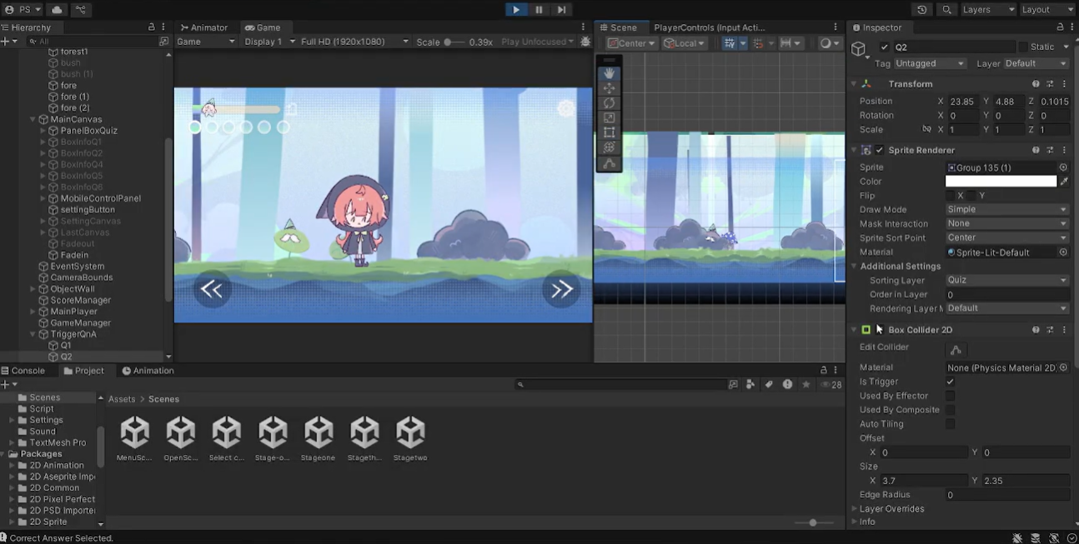Click the Edit Collider button icon
The width and height of the screenshot is (1079, 544).
coord(956,350)
